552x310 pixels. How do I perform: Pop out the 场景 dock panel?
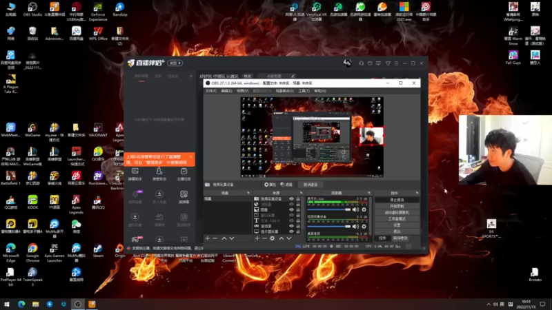[248, 193]
